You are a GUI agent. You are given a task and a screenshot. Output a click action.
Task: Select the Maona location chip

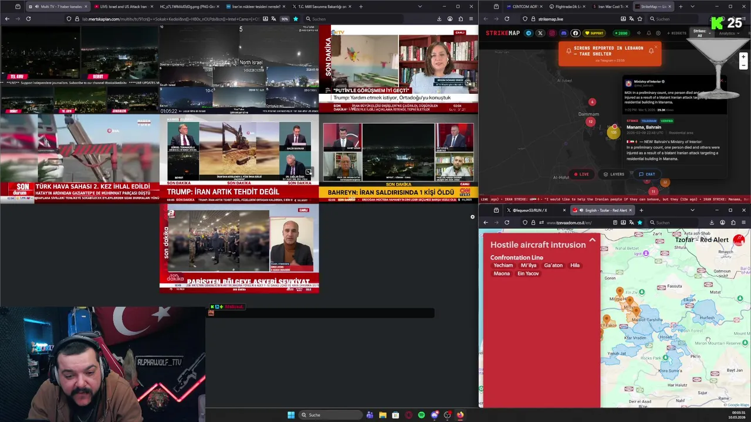pyautogui.click(x=502, y=274)
